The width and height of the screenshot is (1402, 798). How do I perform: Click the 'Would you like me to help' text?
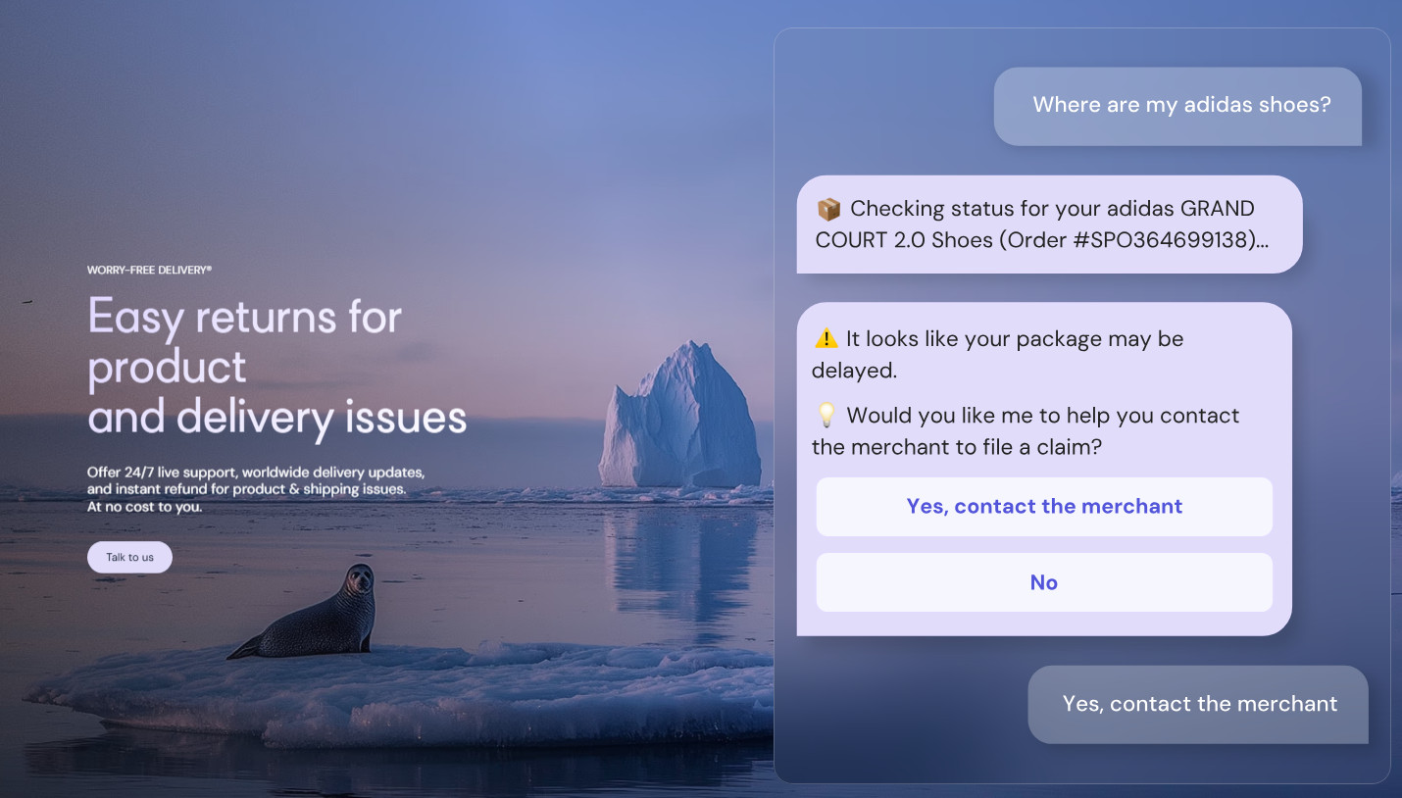pyautogui.click(x=1026, y=430)
